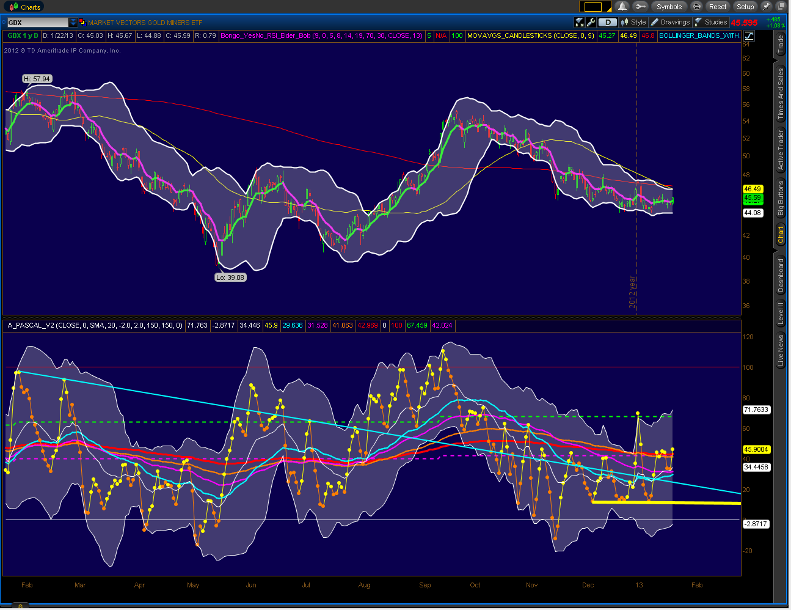
Task: Click the 45.9004 yellow lower axis tag
Action: [x=756, y=449]
